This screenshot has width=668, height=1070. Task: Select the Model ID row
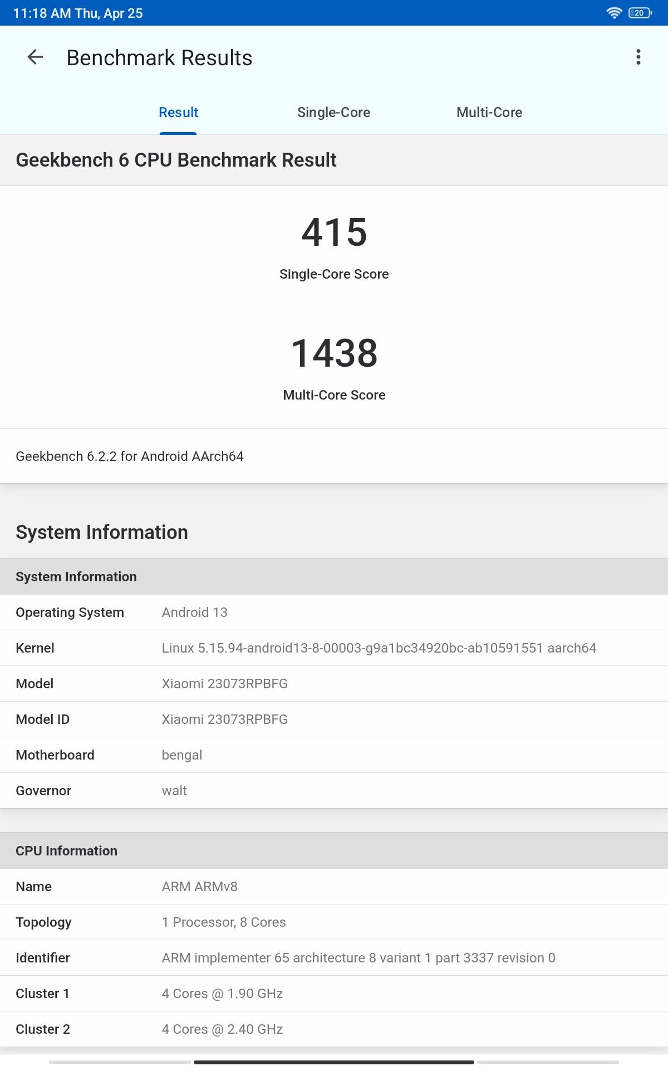click(x=334, y=719)
